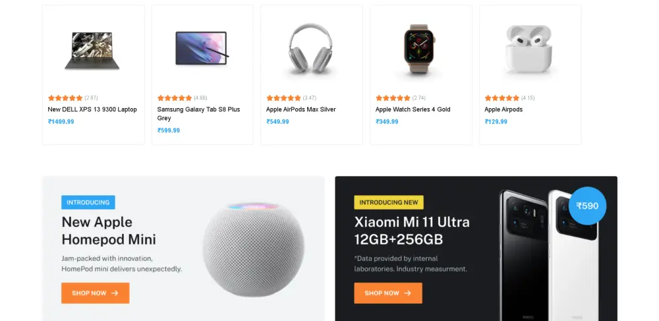Click the Apple Airpods star rating
Viewport: 659px width, 321px height.
[x=502, y=98]
